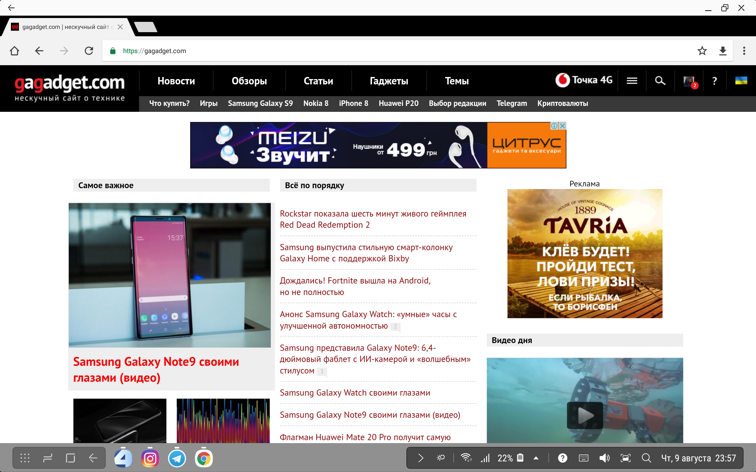Open browser downloads icon
Viewport: 756px width, 472px height.
tap(723, 51)
